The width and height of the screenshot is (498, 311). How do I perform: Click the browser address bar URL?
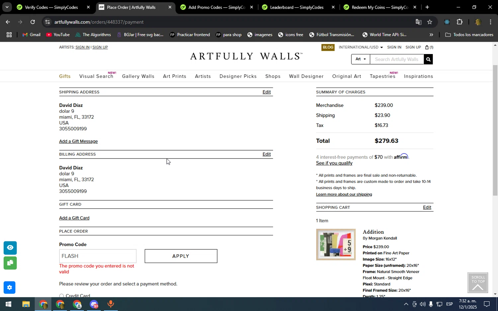(99, 22)
